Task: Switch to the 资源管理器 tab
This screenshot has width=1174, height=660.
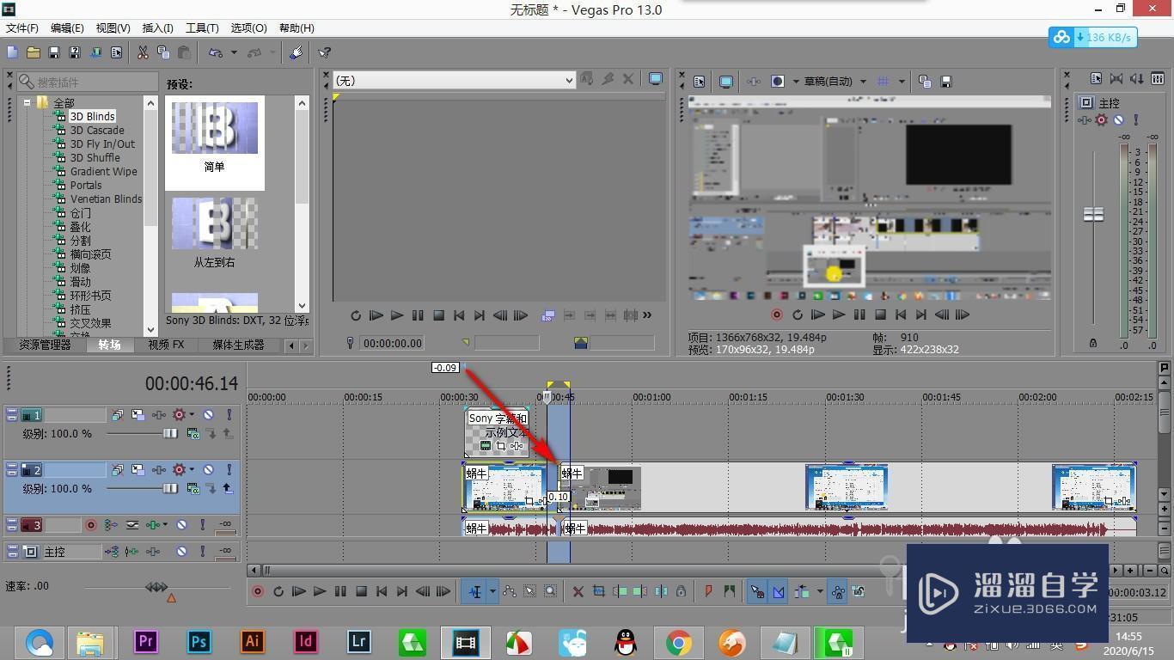Action: [45, 345]
